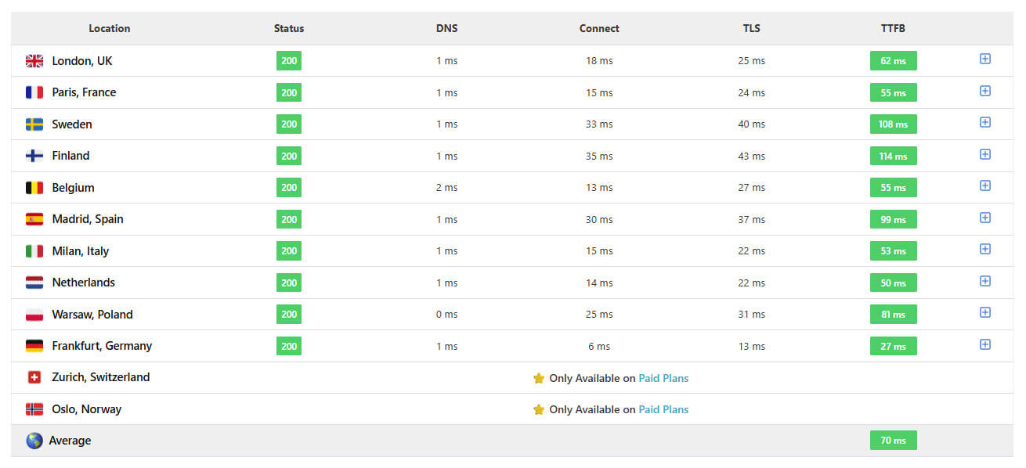Click the UK flag icon

[34, 61]
